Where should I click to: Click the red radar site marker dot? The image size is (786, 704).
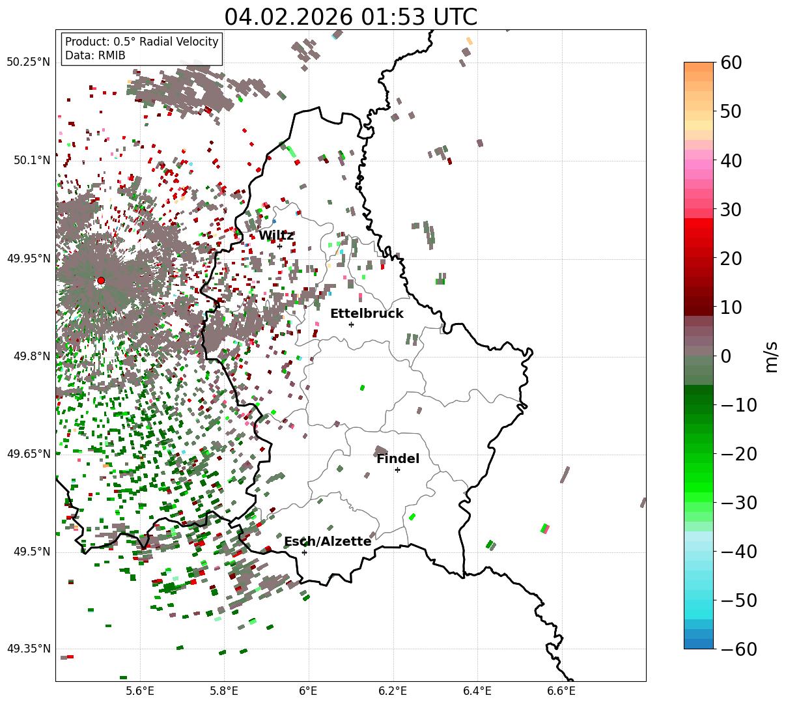coord(101,281)
